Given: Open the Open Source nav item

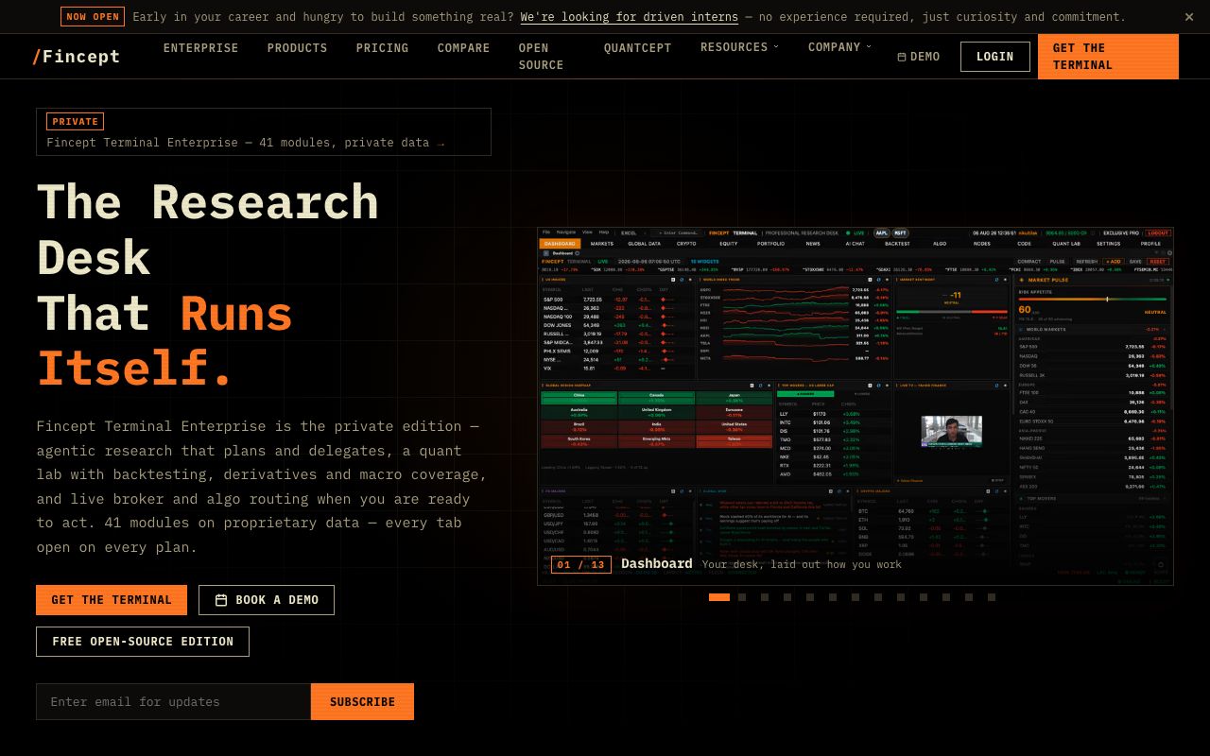Looking at the screenshot, I should [541, 57].
